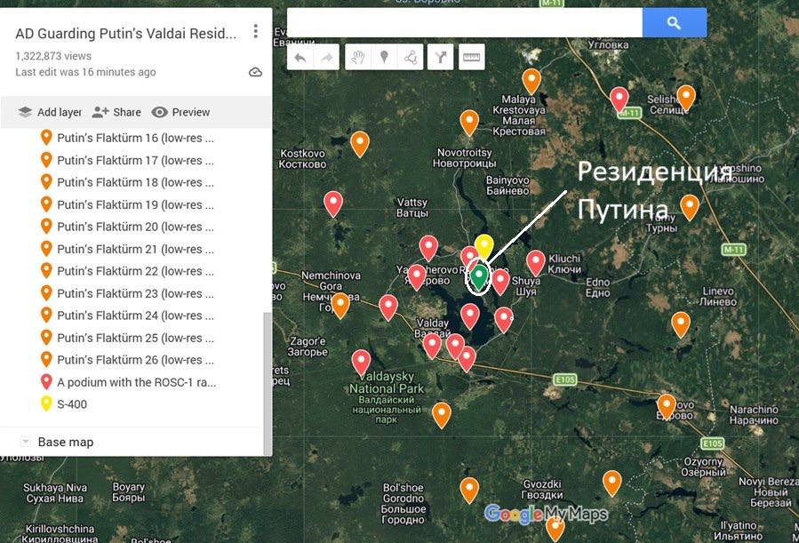Click the green residence marker on map
Screen dimensions: 799x543
coord(479,275)
